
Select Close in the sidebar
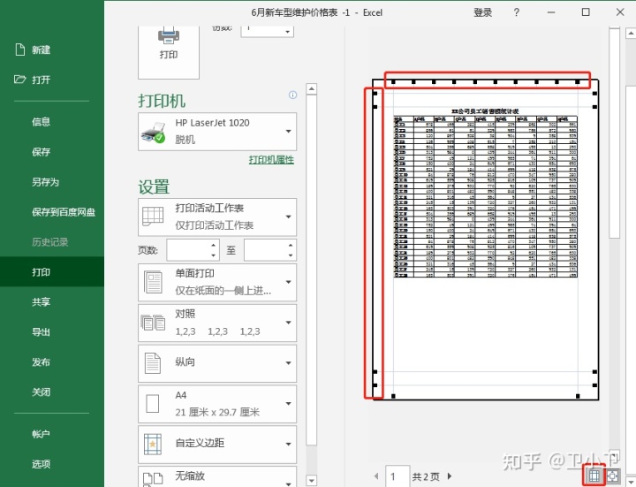click(41, 392)
